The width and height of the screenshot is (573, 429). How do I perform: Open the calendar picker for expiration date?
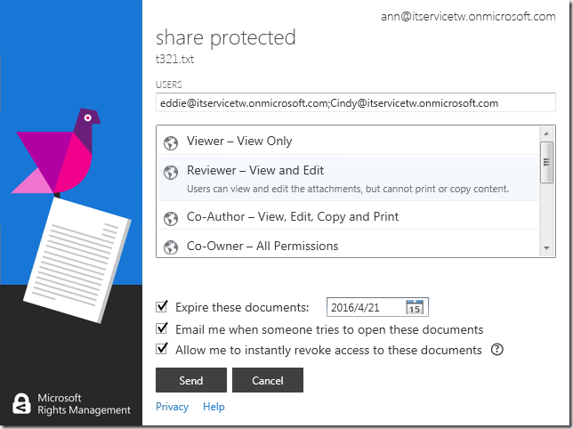tap(415, 308)
